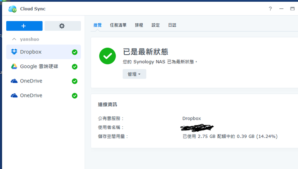Open help with the question mark icon
The height and width of the screenshot is (169, 298).
point(270,9)
